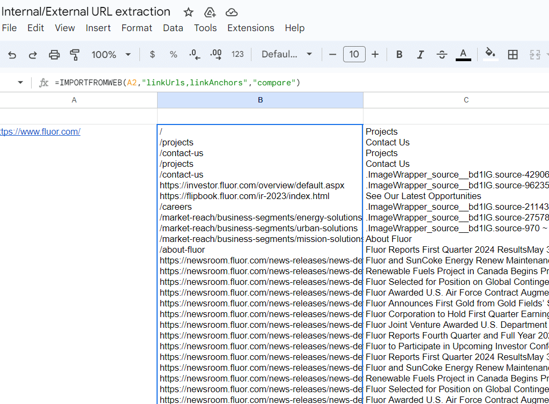
Task: Open the Data menu
Action: click(x=173, y=28)
